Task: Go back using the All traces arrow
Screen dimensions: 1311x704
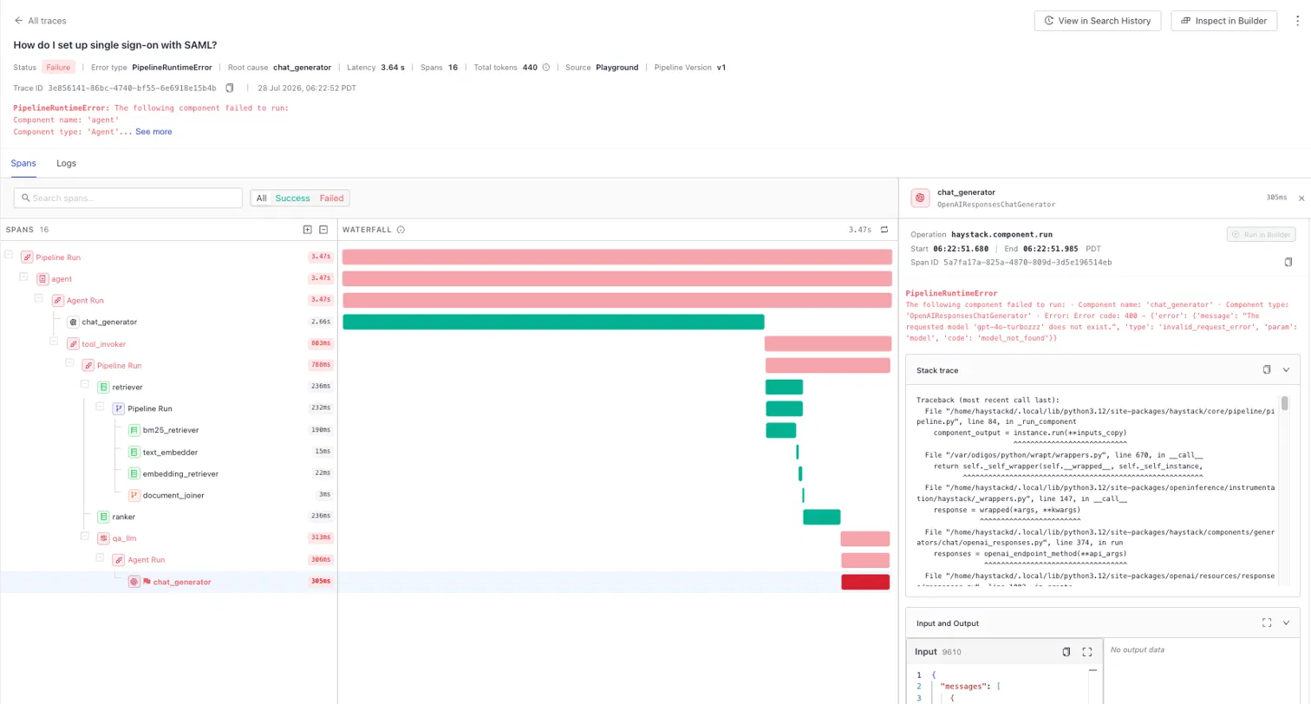Action: [19, 21]
